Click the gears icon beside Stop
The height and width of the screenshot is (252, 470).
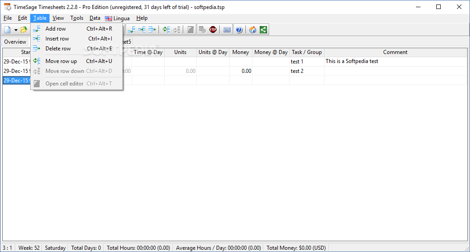tap(202, 30)
